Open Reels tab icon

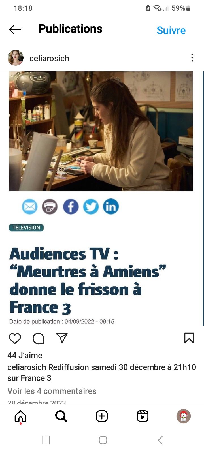coord(143,416)
